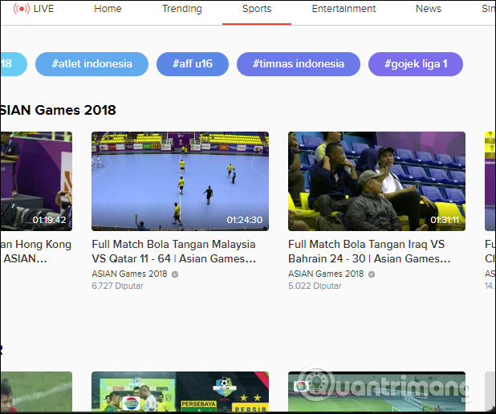Switch to the Trending tab
Image resolution: width=496 pixels, height=414 pixels.
[x=182, y=9]
